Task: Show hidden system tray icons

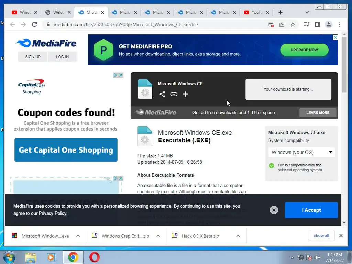Action: click(x=292, y=257)
